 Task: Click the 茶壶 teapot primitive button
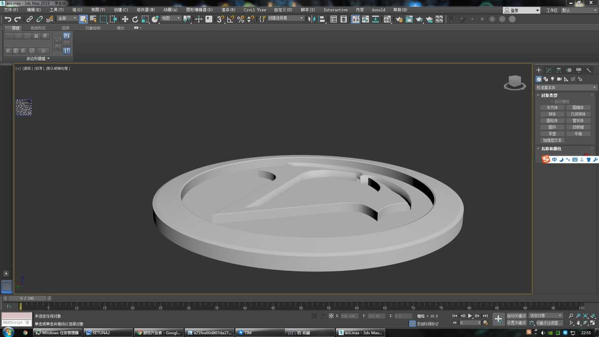pyautogui.click(x=552, y=134)
